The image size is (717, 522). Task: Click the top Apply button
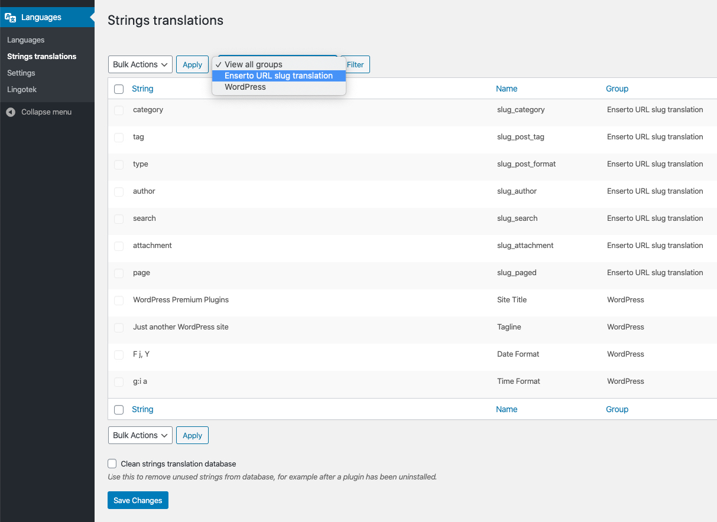point(192,65)
